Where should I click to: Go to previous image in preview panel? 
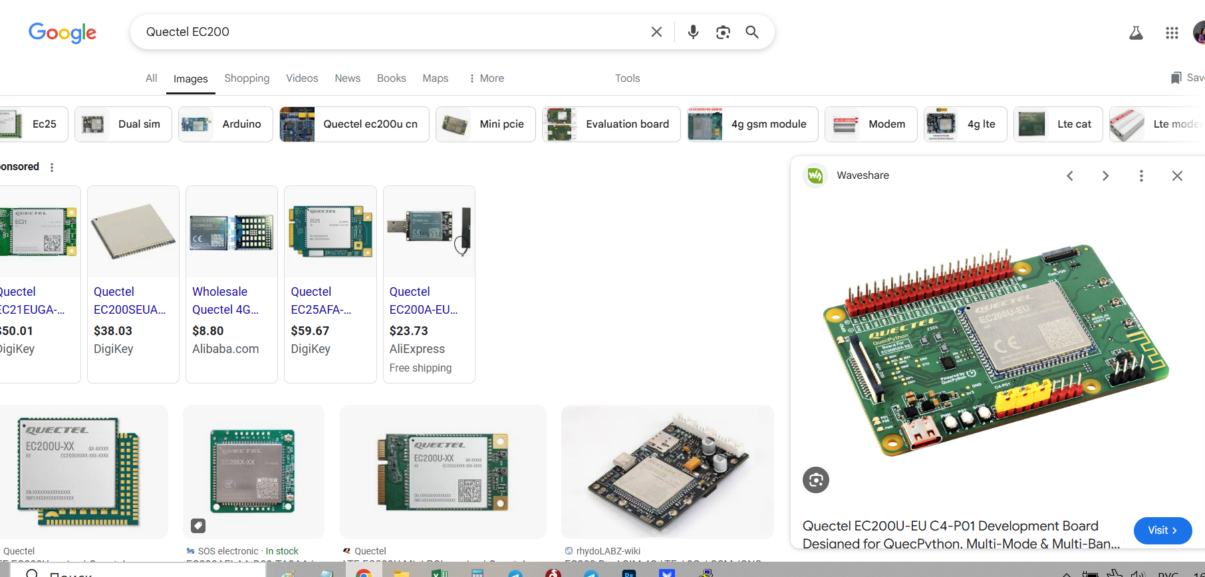point(1070,175)
